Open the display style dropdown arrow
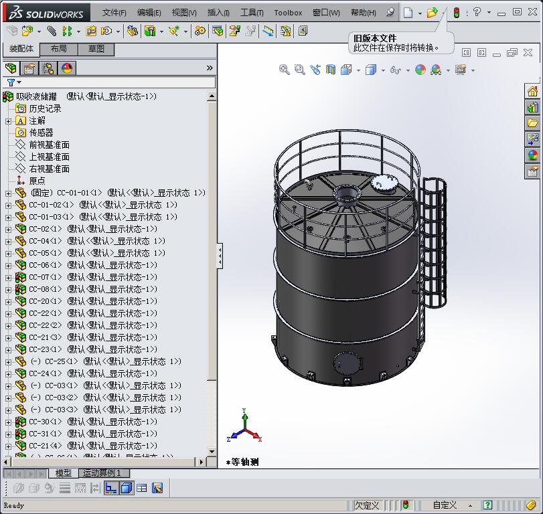This screenshot has width=543, height=514. click(x=383, y=69)
